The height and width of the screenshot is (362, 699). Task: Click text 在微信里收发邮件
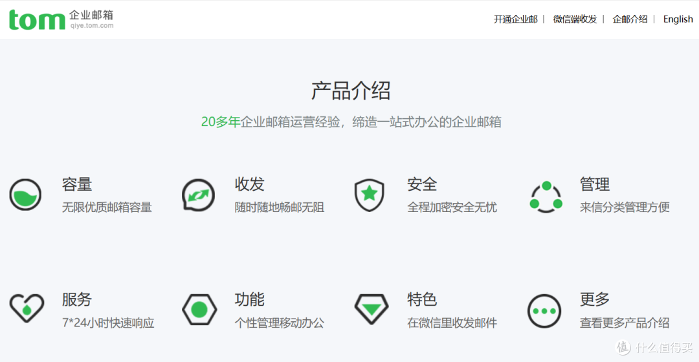coord(452,323)
